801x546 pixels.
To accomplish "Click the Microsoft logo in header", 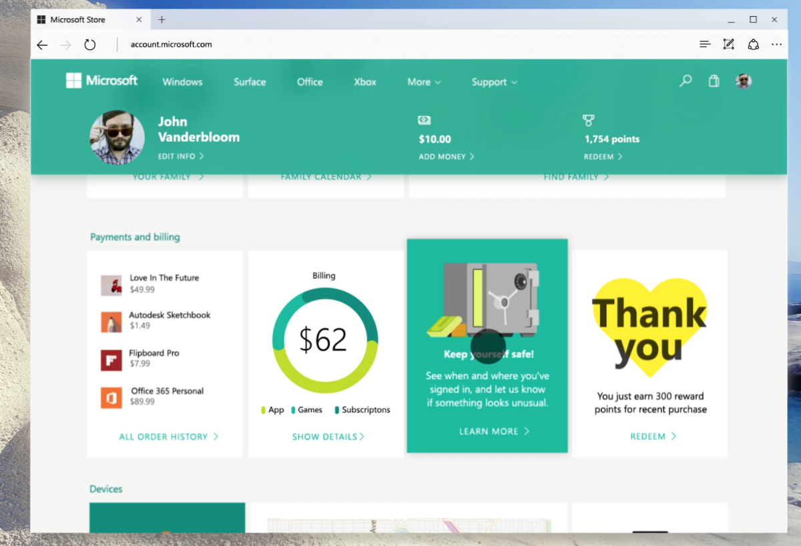I will (x=101, y=81).
